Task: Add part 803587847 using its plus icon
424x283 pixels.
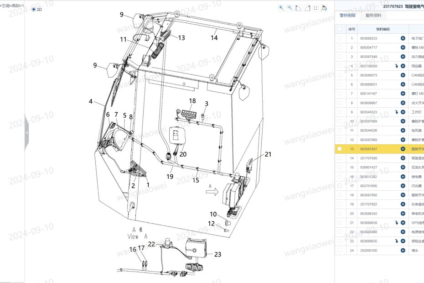Action: 403,149
